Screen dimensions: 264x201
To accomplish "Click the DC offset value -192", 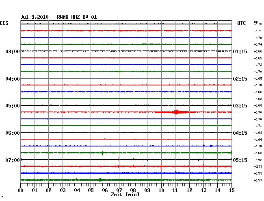I will (x=258, y=160).
